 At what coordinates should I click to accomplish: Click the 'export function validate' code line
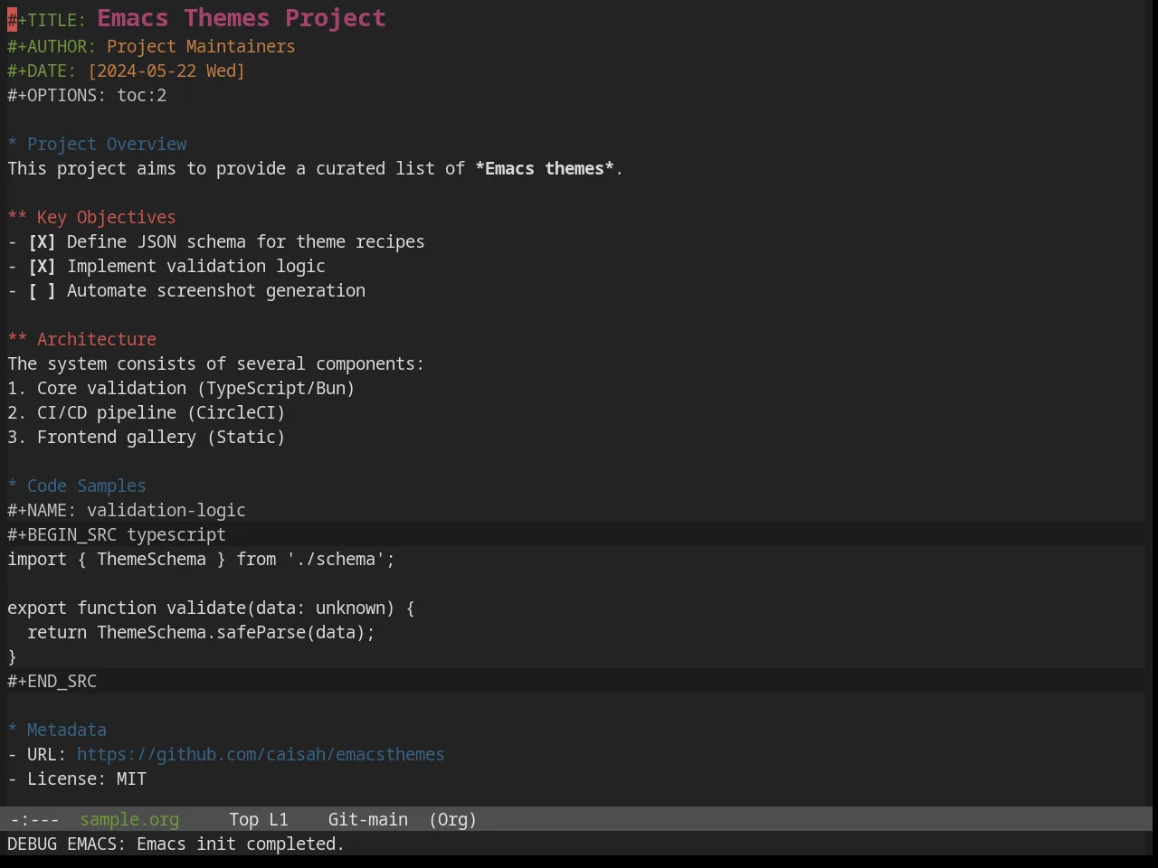tap(211, 608)
